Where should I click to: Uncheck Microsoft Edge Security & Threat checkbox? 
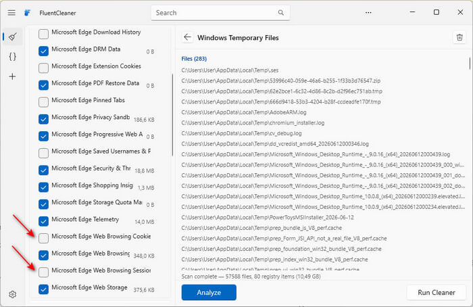click(43, 170)
